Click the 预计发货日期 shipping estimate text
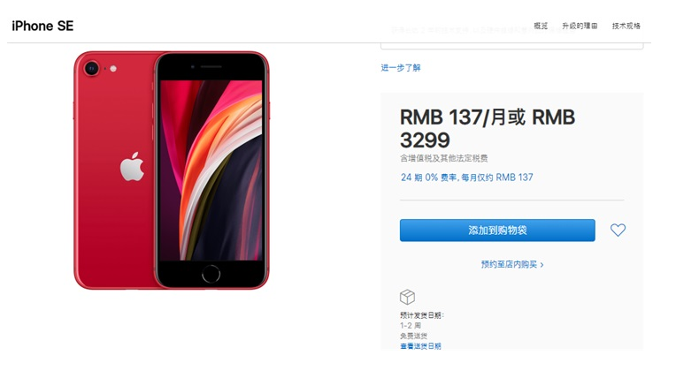676x378 pixels. (x=422, y=315)
